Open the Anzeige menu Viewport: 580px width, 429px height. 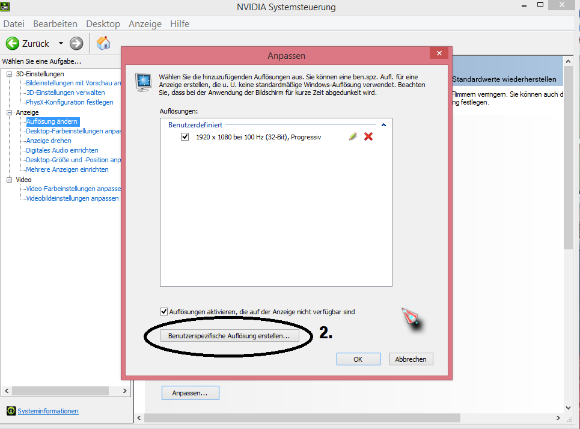point(145,23)
